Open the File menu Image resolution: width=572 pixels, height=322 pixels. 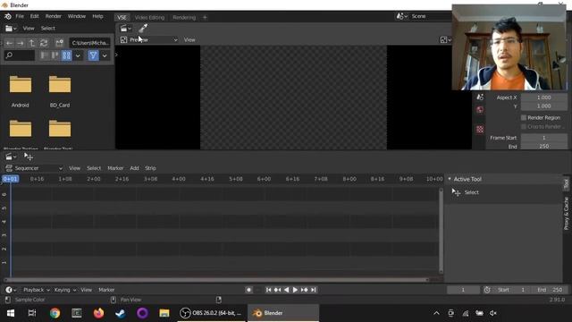click(20, 16)
